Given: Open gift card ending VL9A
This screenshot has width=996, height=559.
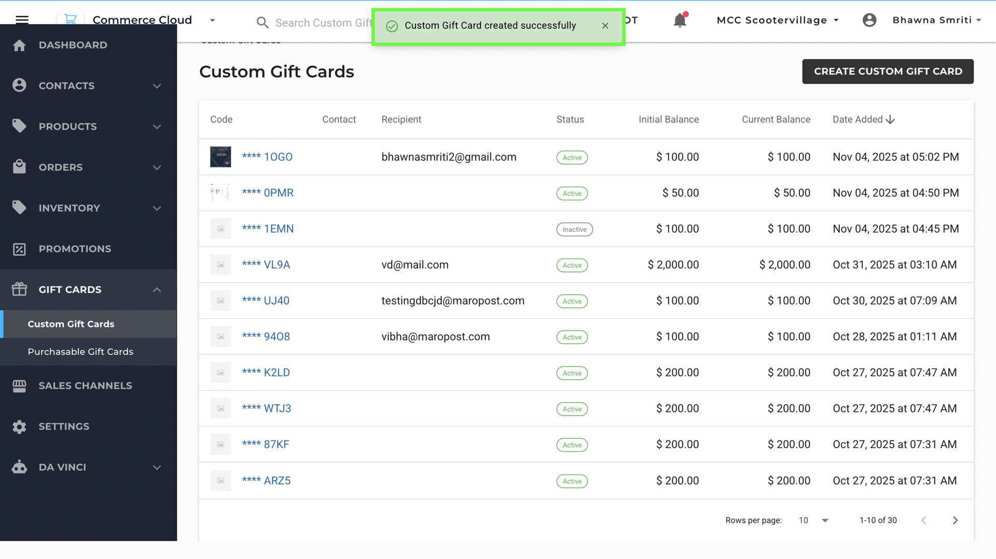Looking at the screenshot, I should [266, 265].
